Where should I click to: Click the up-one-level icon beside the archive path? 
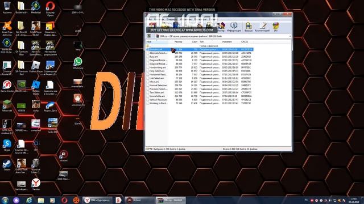[149, 36]
